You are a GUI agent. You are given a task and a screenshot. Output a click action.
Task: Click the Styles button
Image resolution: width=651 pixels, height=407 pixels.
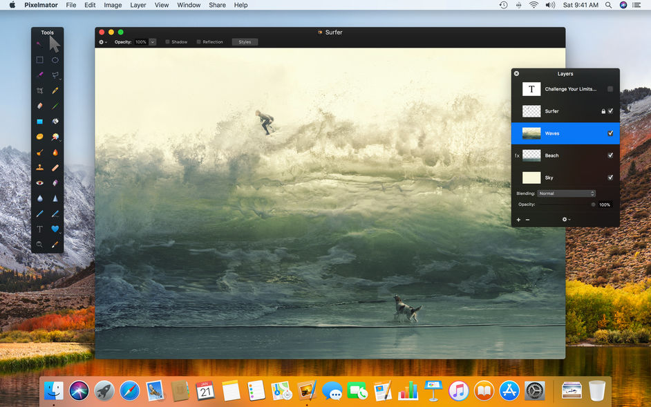coord(244,41)
